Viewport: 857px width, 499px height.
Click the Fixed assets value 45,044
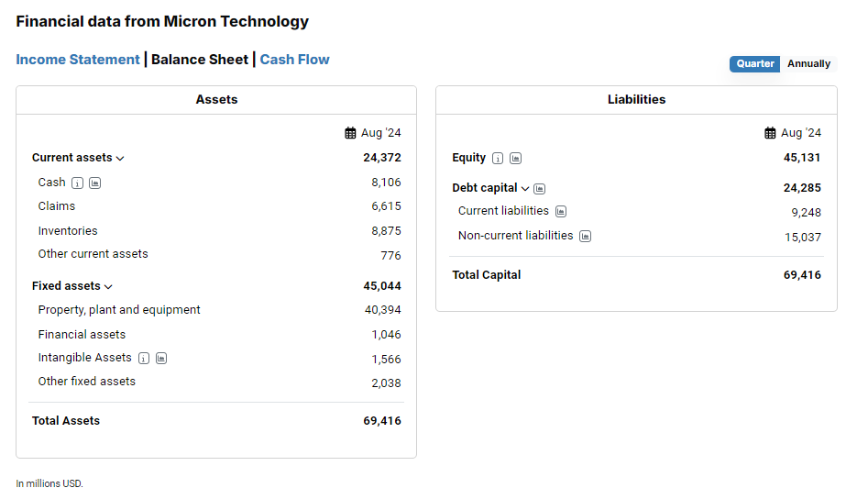pos(382,286)
